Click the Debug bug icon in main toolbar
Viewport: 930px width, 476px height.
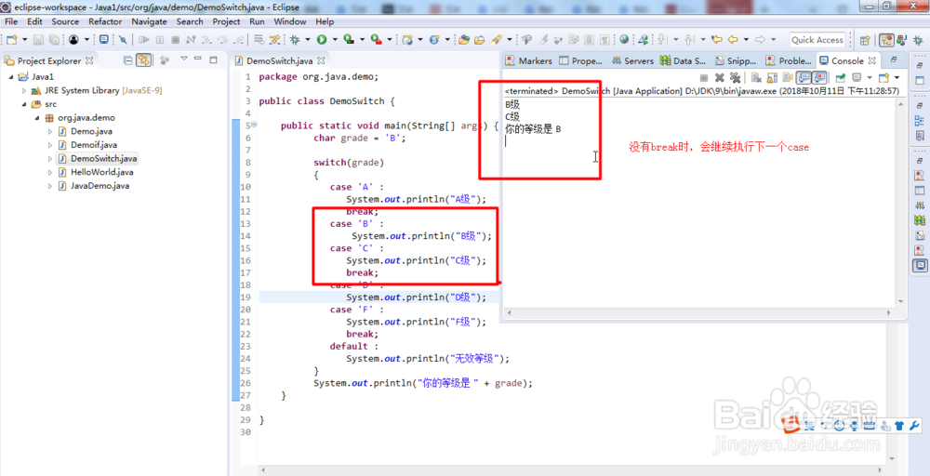click(x=295, y=40)
